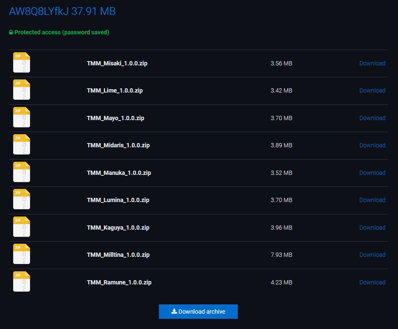
Task: Click the ZIP icon for TMM_Lime_1.0.0.zip
Action: click(22, 90)
